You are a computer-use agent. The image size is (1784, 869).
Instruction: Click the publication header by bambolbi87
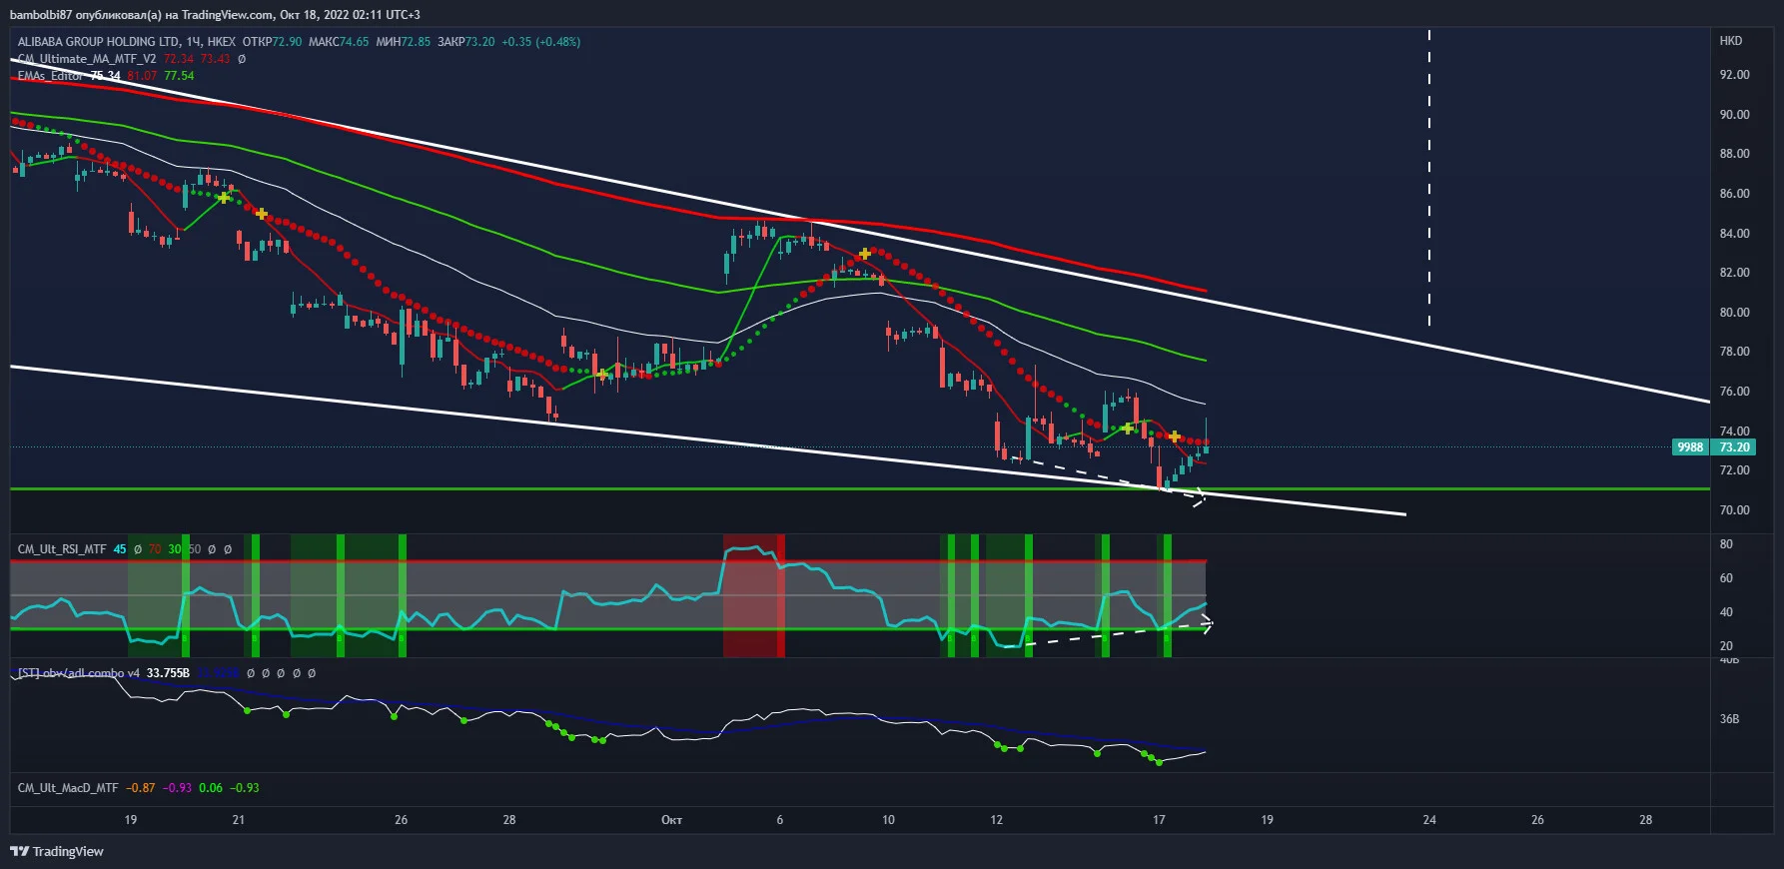[215, 15]
